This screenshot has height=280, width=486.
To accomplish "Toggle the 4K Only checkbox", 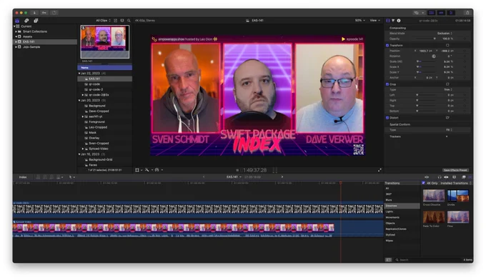I will [x=423, y=183].
